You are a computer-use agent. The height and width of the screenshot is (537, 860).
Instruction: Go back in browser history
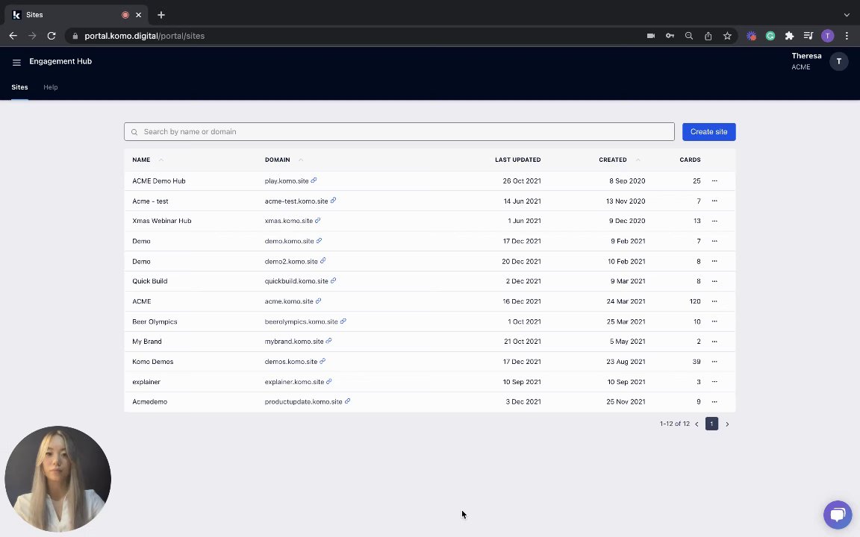click(x=13, y=36)
